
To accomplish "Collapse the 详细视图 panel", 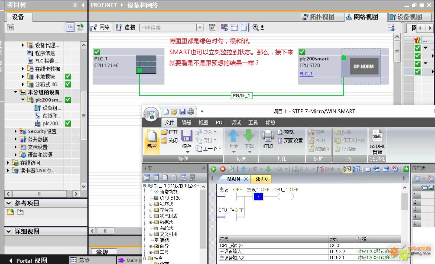I will click(x=9, y=231).
